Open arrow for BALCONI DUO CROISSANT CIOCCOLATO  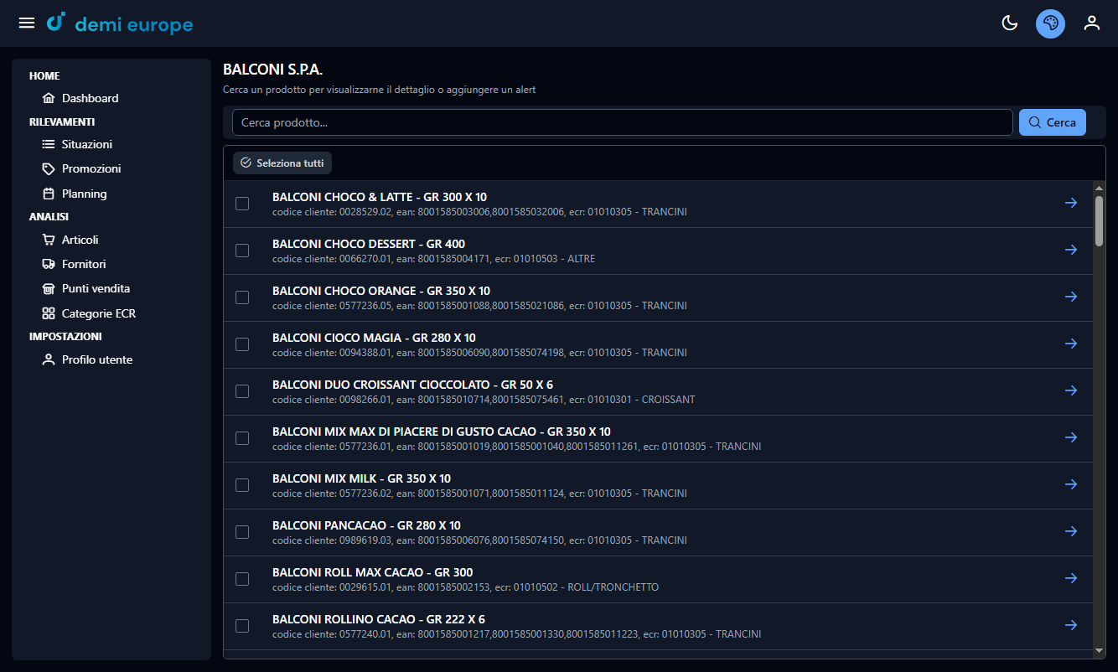pos(1070,390)
